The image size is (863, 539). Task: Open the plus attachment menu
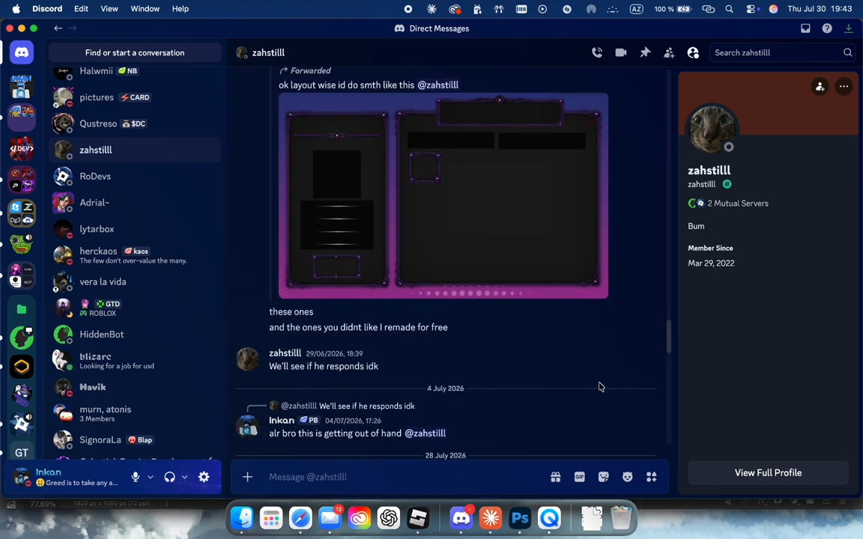point(248,477)
